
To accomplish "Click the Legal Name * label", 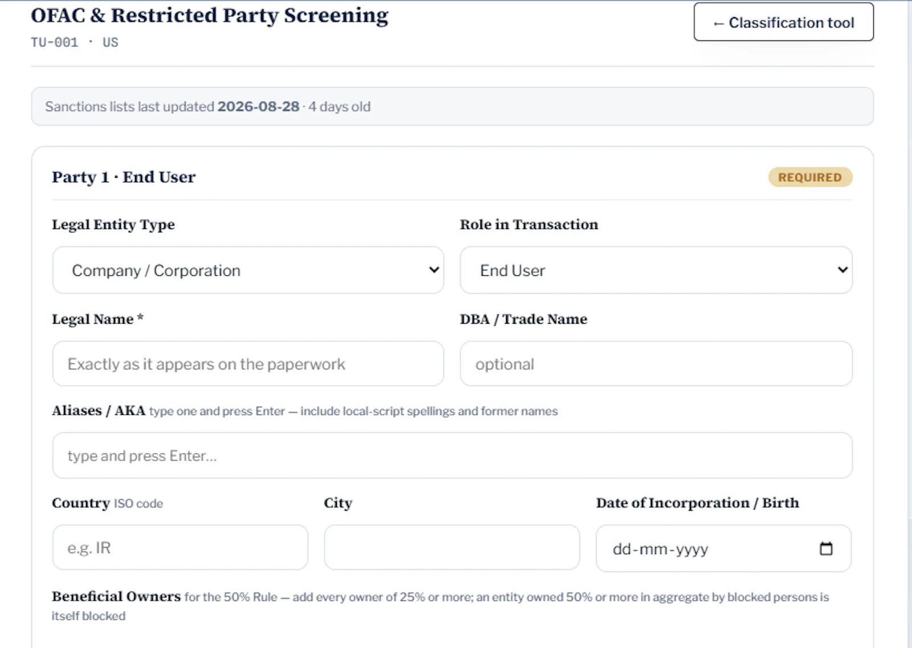I will tap(97, 319).
